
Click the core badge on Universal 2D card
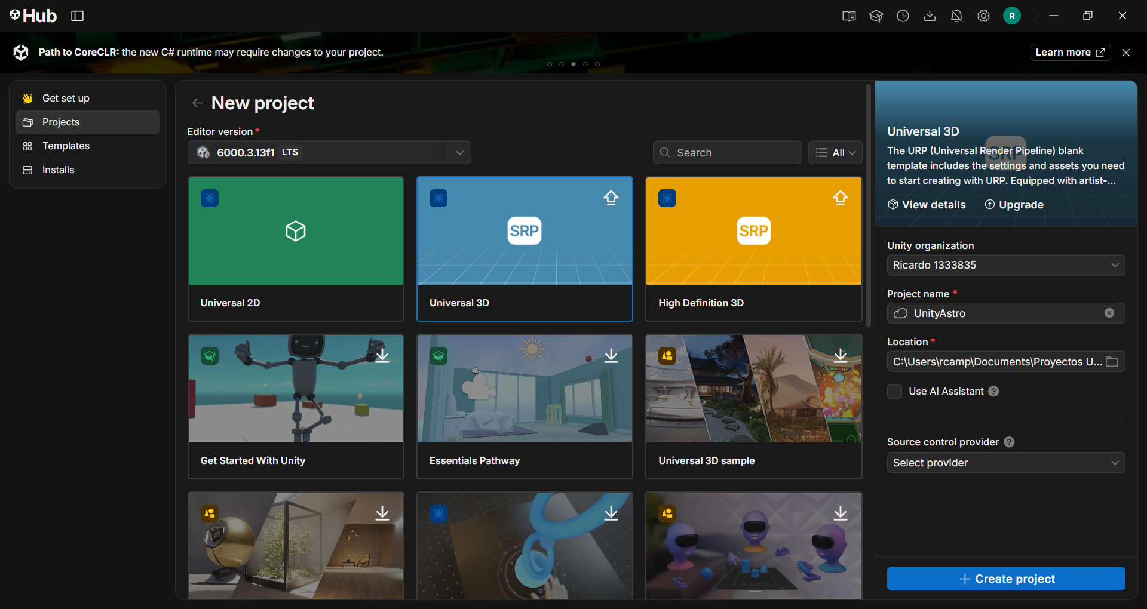tap(210, 198)
